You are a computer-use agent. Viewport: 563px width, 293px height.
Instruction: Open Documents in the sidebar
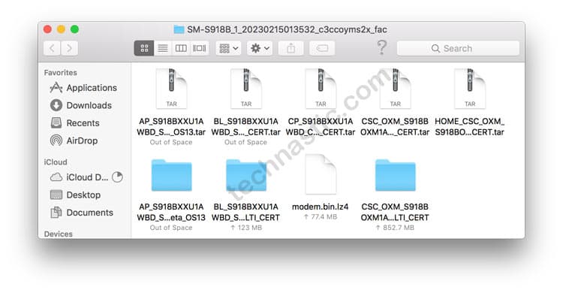pyautogui.click(x=82, y=213)
